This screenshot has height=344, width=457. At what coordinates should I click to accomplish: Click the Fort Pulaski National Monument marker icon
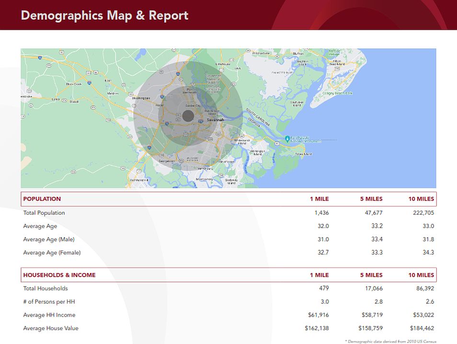(287, 139)
